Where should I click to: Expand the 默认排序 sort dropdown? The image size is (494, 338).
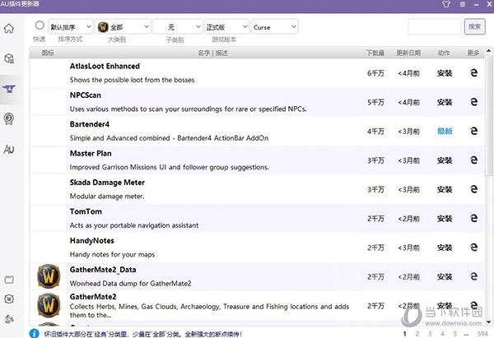(71, 27)
